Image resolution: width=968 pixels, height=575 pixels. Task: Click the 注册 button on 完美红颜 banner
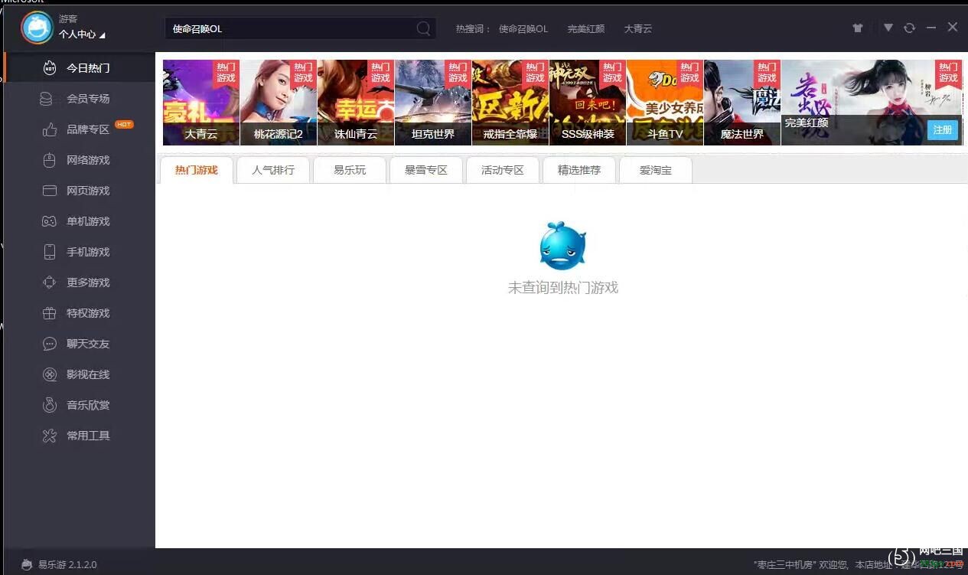point(943,130)
